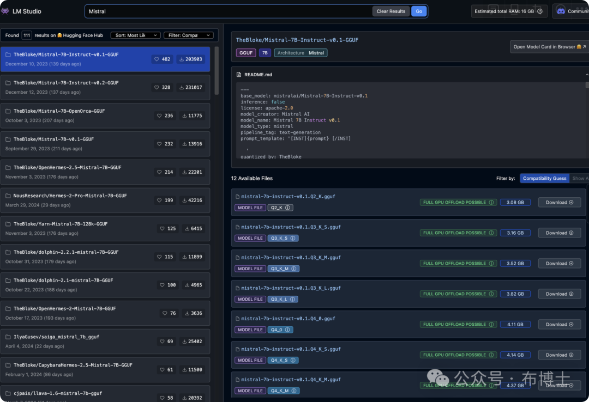This screenshot has height=402, width=589.
Task: Click folder icon of Yarn-Mistral-7B-128k-GGUF
Action: 8,224
